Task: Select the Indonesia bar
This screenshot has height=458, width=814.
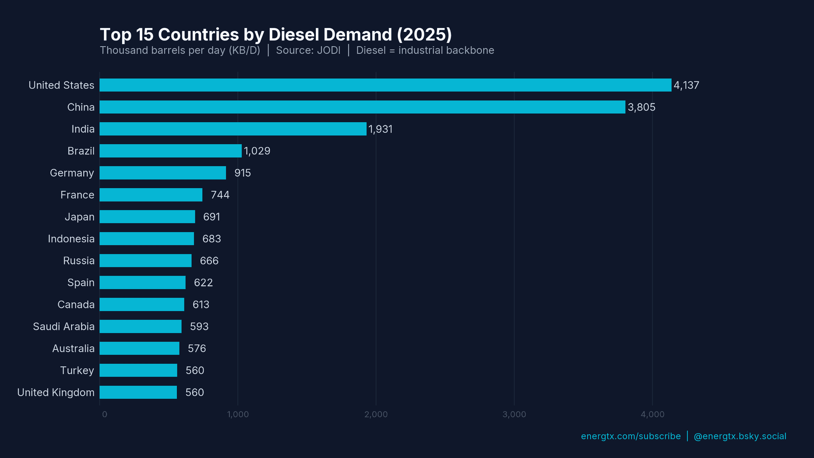Action: tap(146, 238)
